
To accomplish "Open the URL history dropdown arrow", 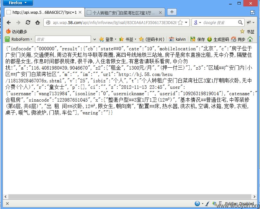I will [x=186, y=22].
